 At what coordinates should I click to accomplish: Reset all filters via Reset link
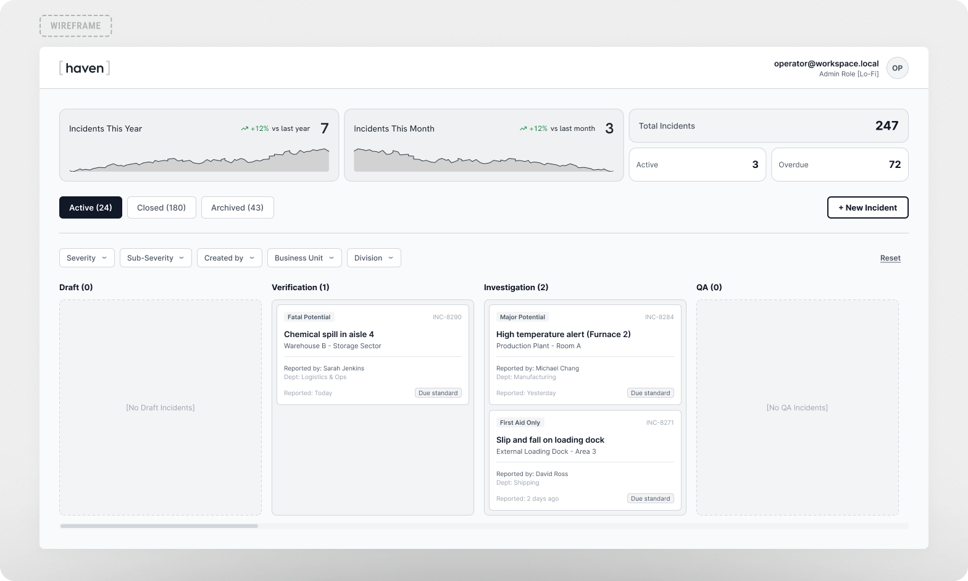pos(890,258)
